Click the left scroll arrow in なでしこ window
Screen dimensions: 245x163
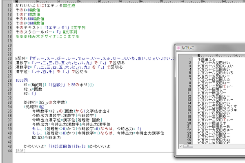point(181,146)
